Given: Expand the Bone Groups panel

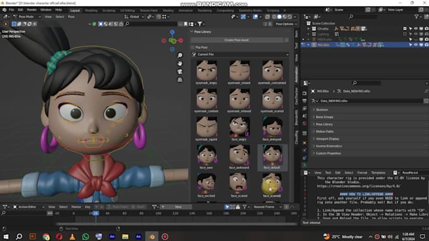Looking at the screenshot, I should coord(324,117).
